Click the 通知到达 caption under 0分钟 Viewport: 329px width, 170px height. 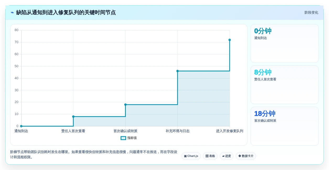click(x=261, y=38)
